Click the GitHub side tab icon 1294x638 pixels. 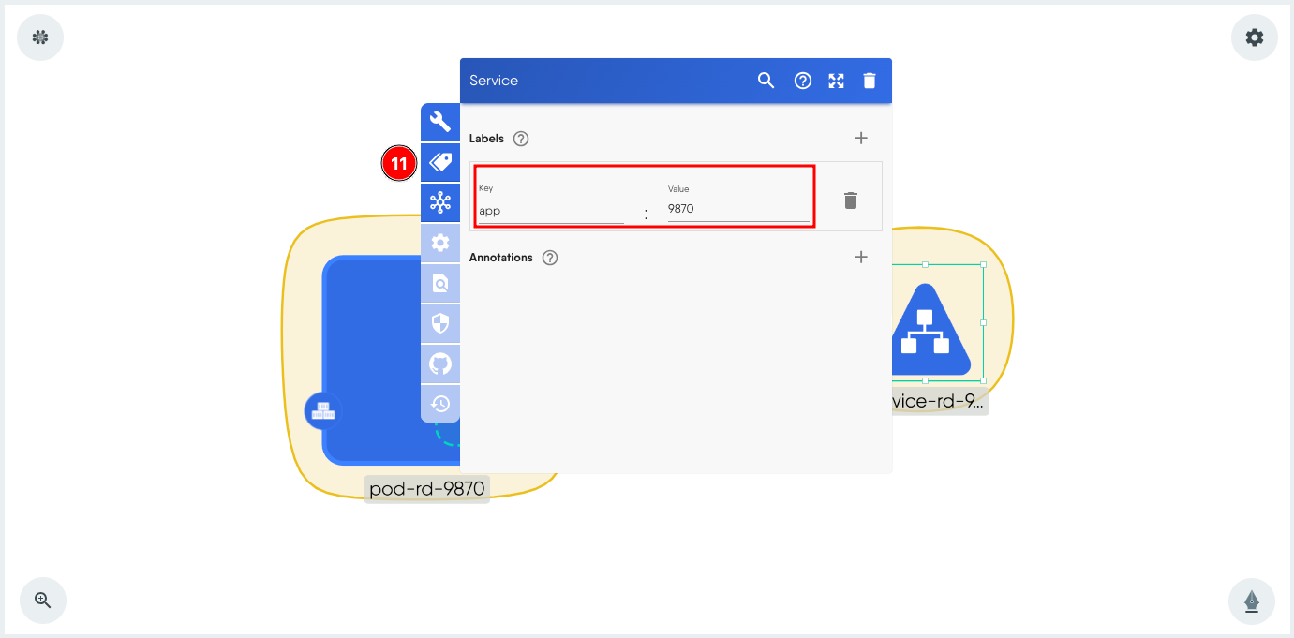(440, 364)
